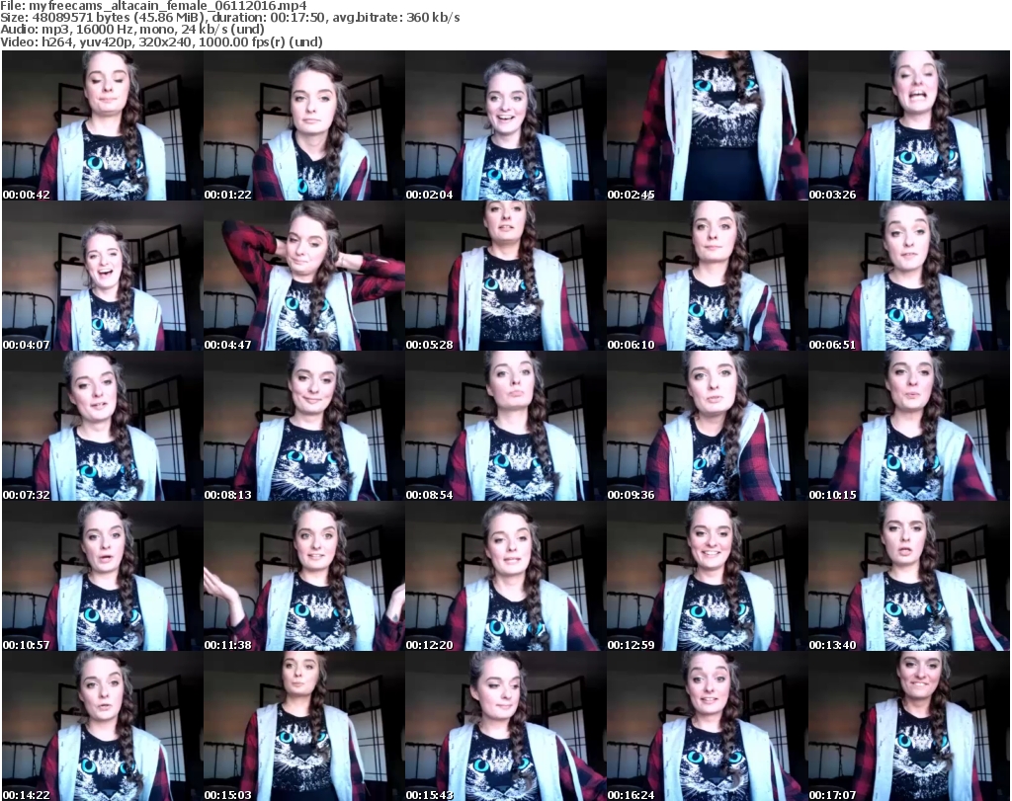Choose the still captured at 00:15:03

(304, 726)
